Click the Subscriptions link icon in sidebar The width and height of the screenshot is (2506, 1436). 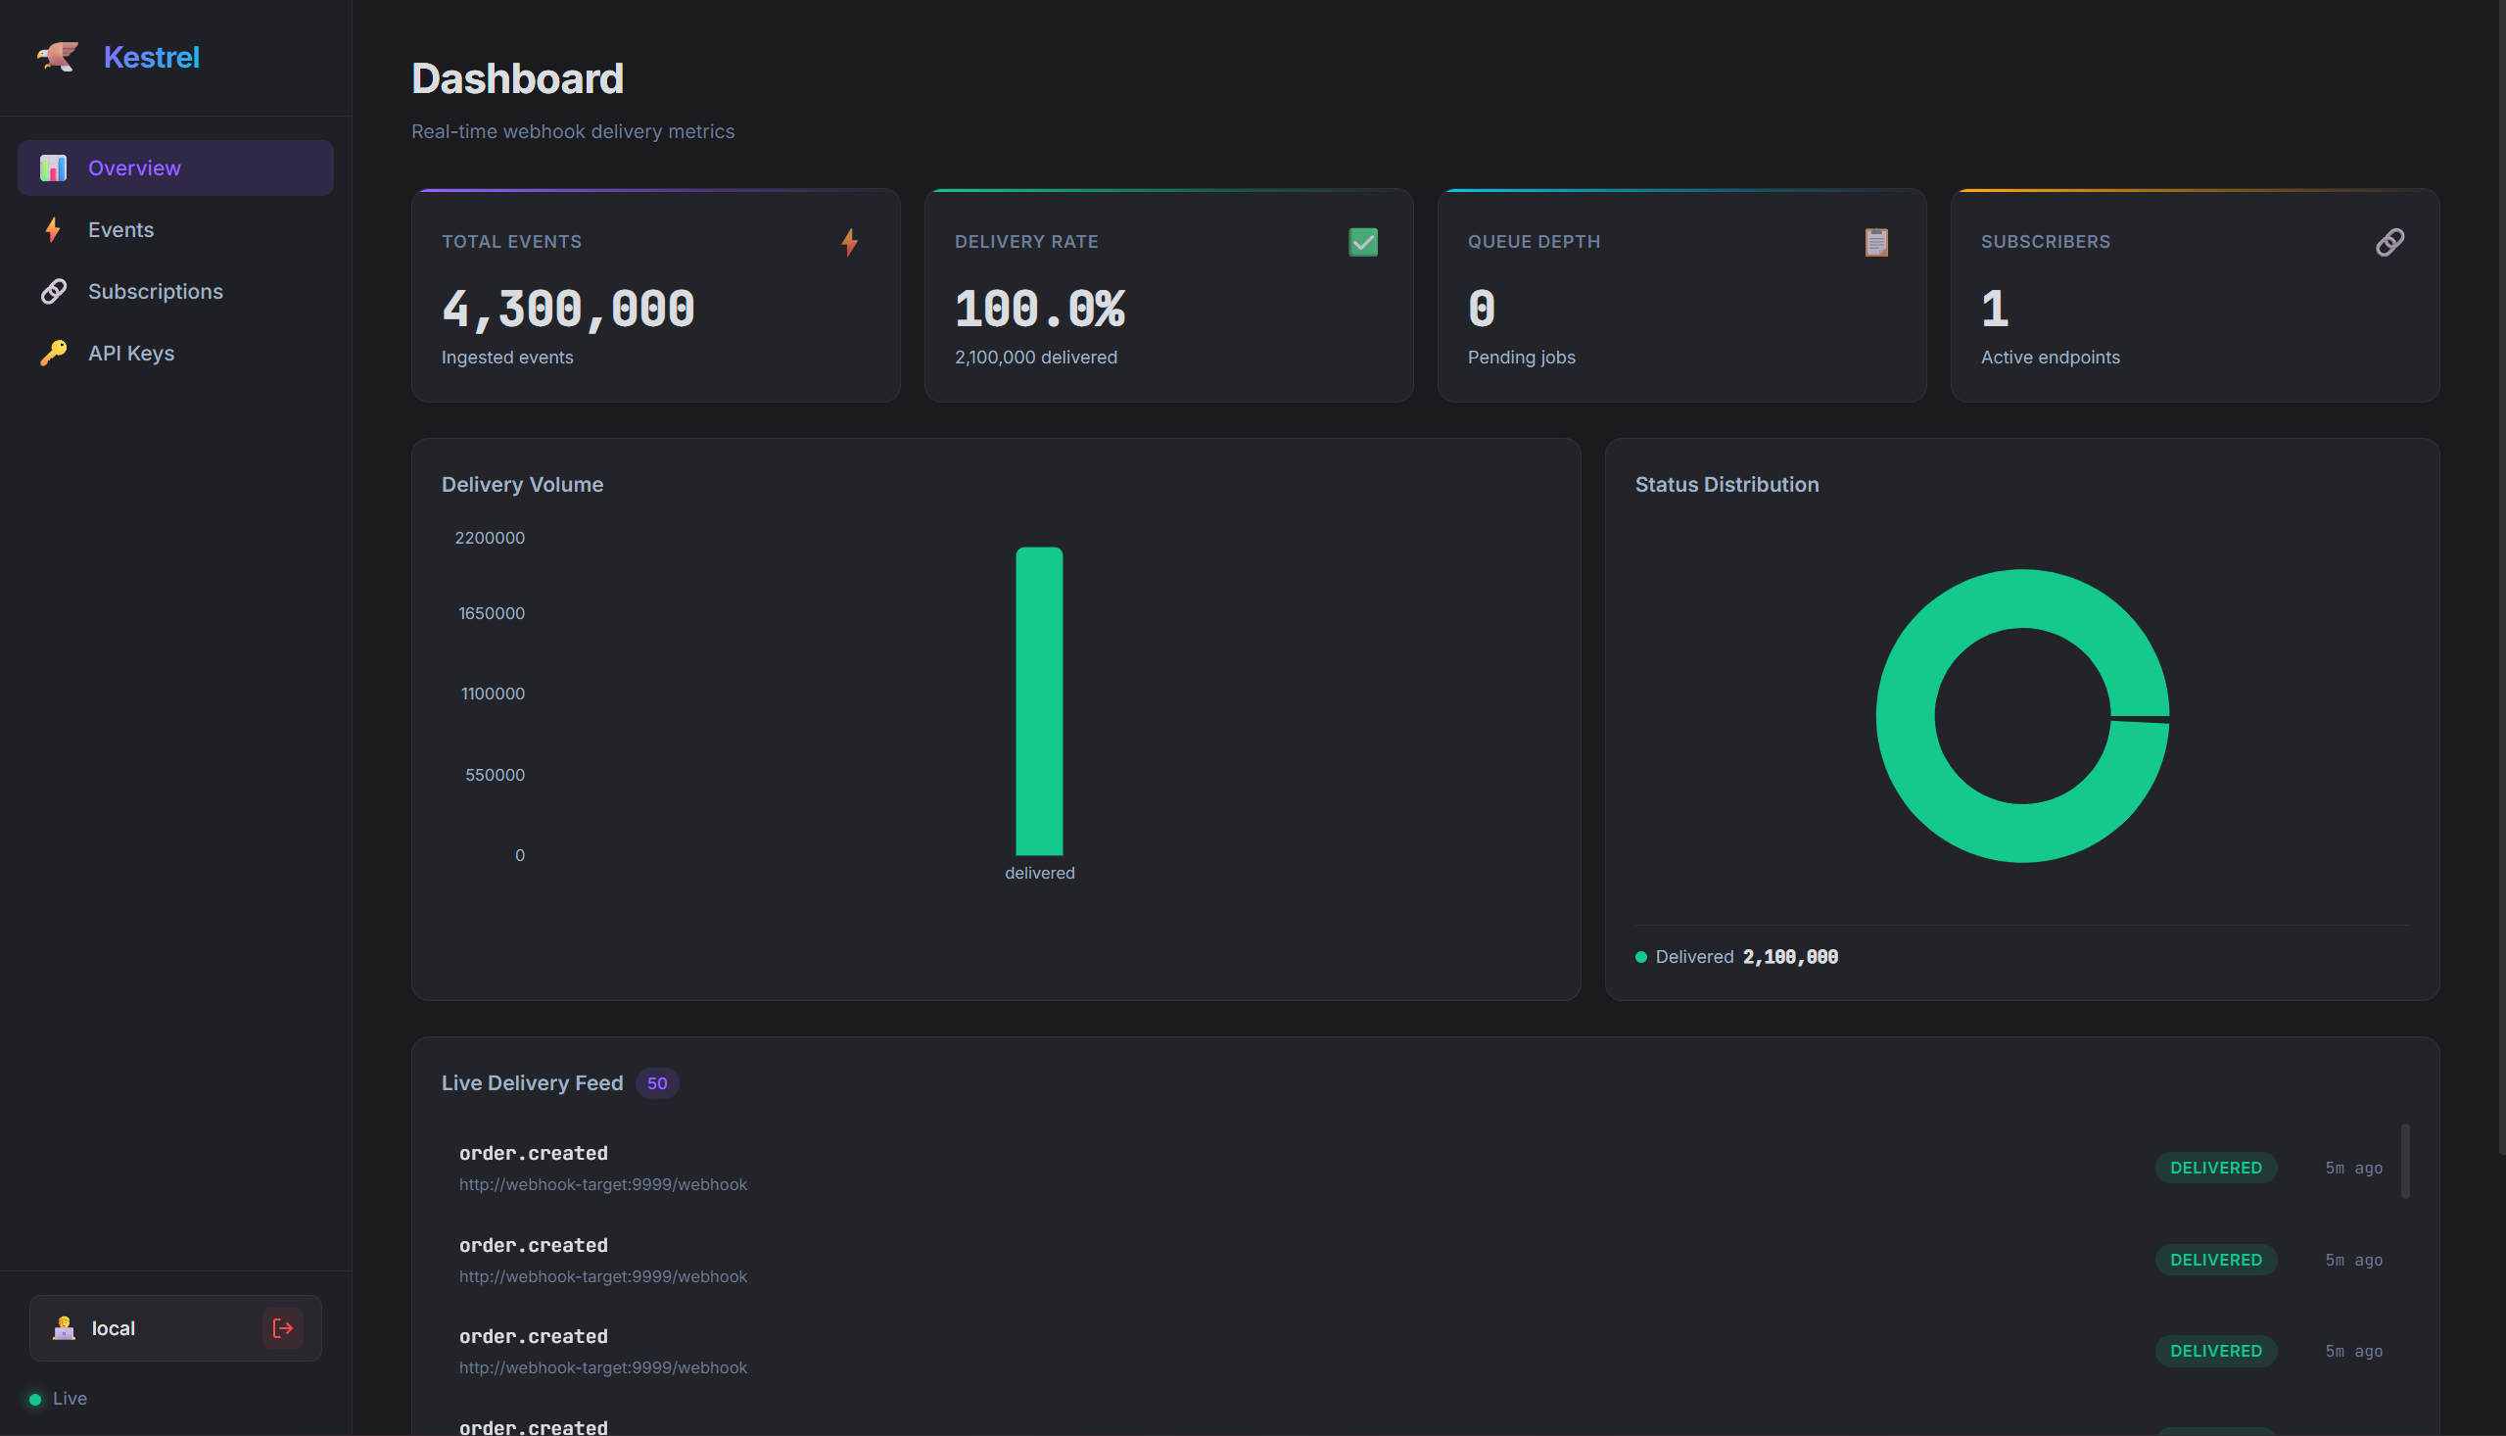click(x=53, y=292)
